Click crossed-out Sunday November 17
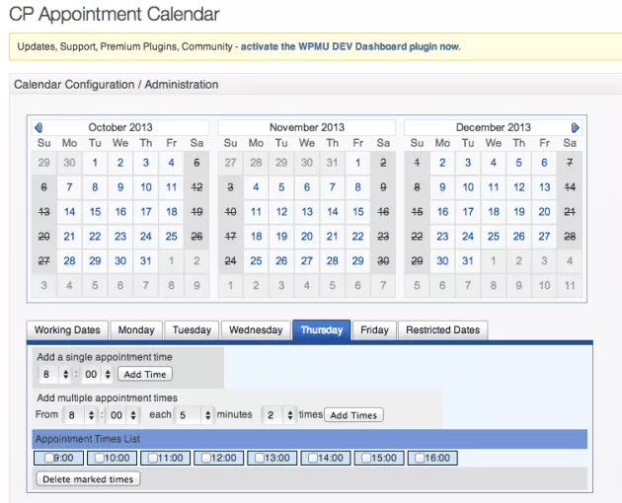 click(x=230, y=237)
